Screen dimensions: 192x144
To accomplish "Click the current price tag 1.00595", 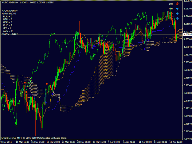I will 187,35.
